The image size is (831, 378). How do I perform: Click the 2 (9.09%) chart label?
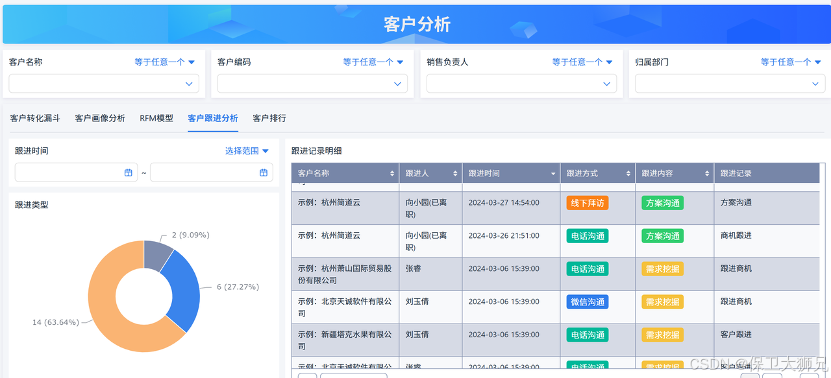pyautogui.click(x=191, y=235)
